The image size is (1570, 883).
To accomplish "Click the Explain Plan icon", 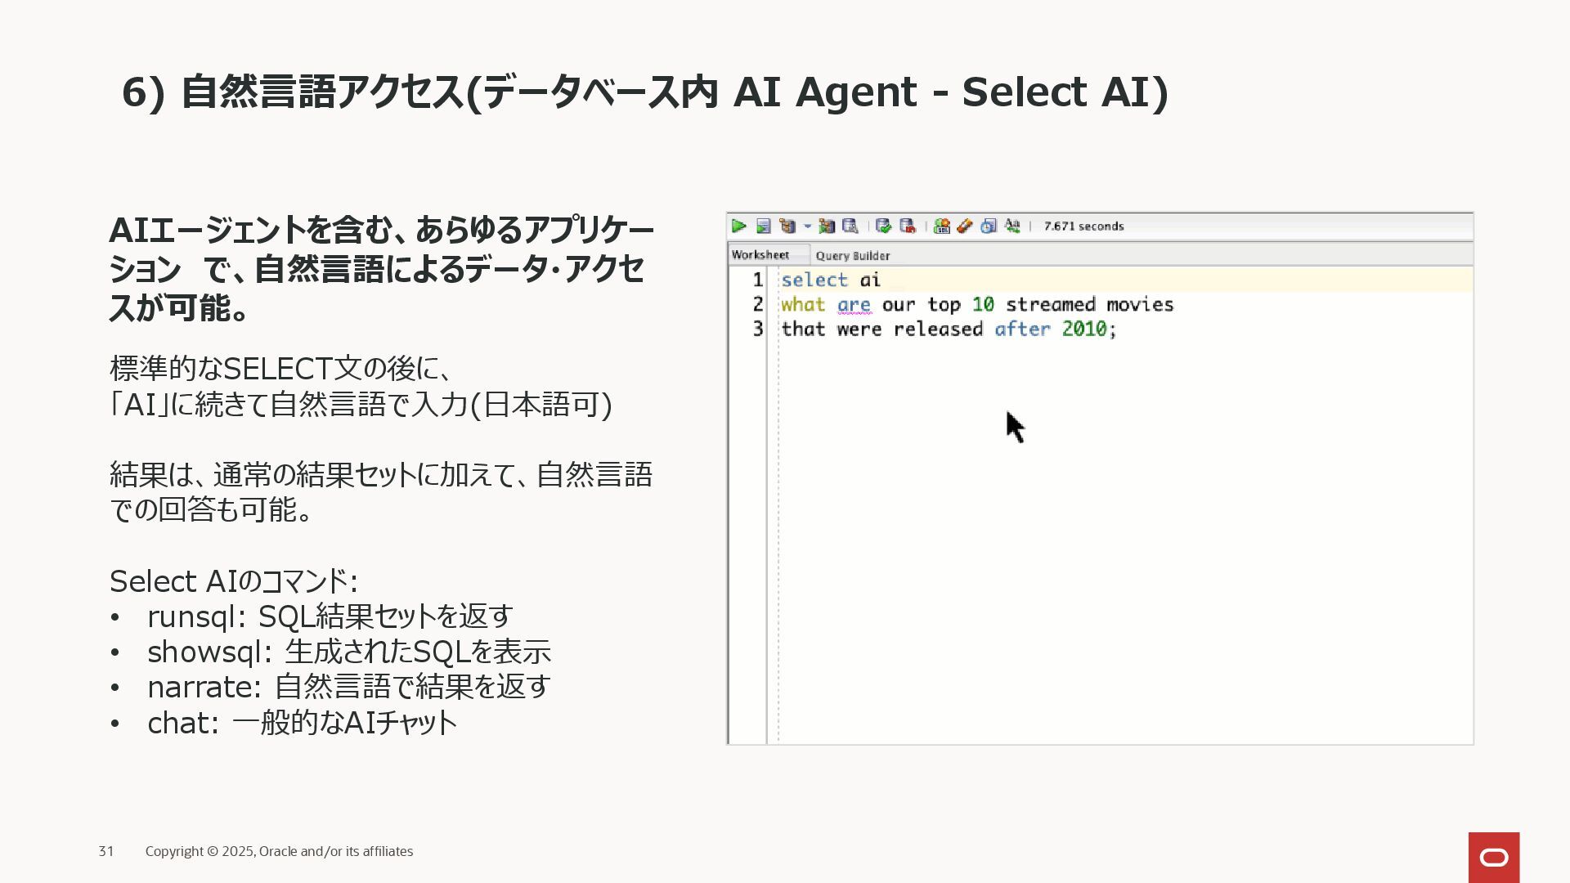I will 787,226.
